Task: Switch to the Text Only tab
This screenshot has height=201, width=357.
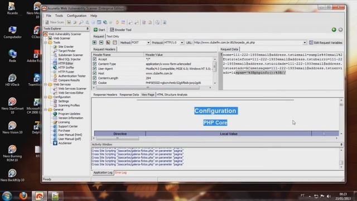Action: (x=113, y=36)
